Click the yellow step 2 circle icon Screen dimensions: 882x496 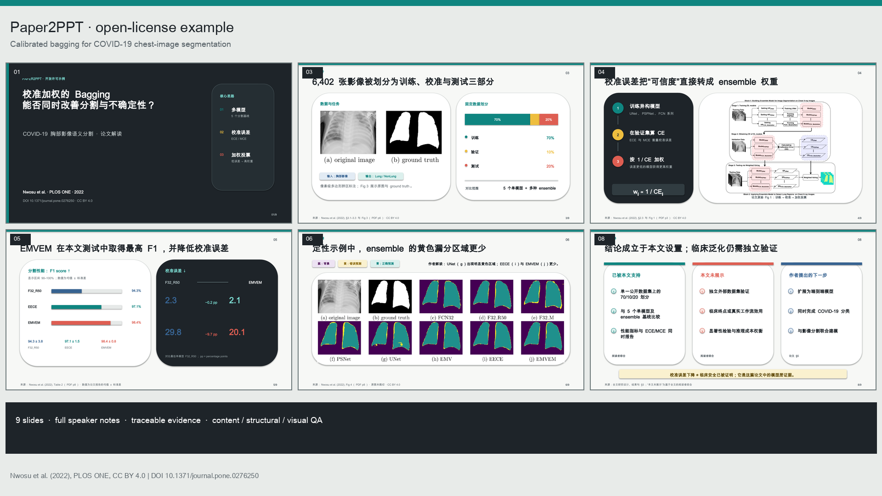click(x=618, y=135)
